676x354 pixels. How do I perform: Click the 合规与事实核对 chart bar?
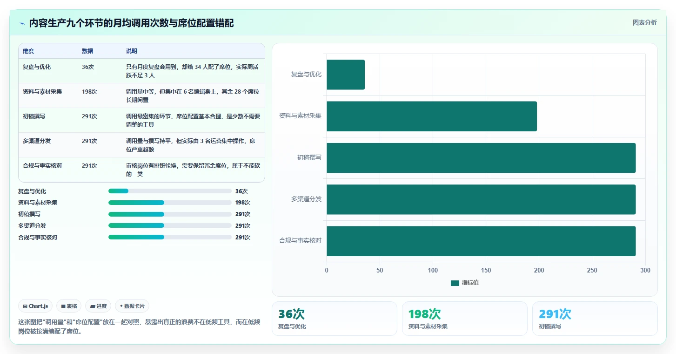(x=481, y=241)
